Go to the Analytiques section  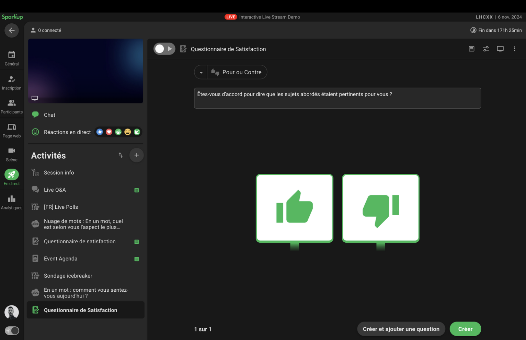tap(12, 202)
